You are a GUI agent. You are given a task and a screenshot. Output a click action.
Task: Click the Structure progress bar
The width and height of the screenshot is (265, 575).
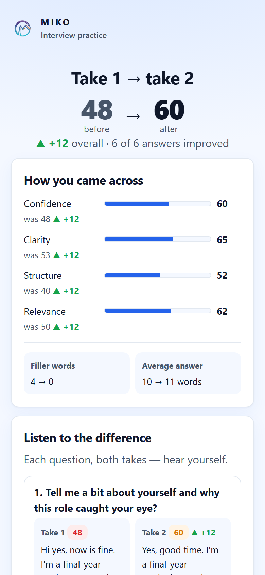(158, 275)
